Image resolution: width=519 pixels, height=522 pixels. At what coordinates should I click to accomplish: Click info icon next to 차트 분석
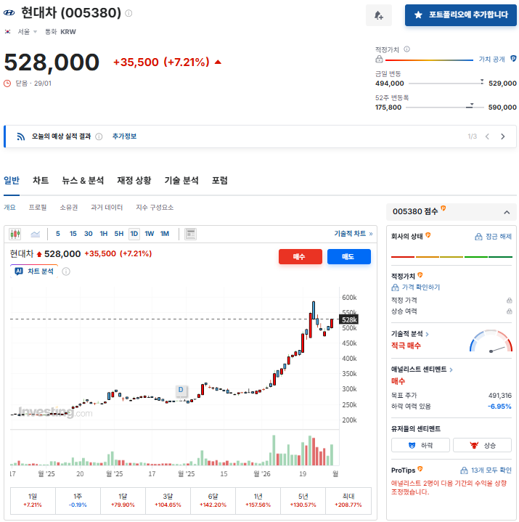point(66,272)
